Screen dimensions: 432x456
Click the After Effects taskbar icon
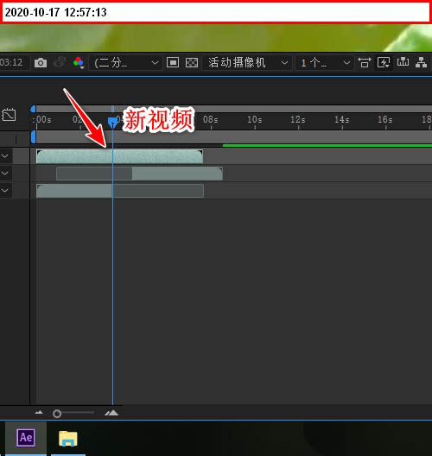[x=26, y=438]
